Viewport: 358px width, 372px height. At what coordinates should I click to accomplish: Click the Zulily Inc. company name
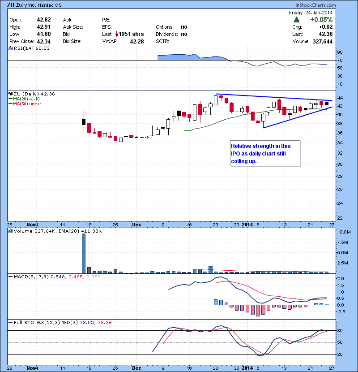tap(26, 5)
